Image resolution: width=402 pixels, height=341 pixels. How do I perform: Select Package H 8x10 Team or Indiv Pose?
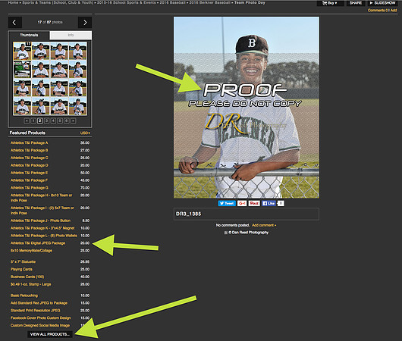point(42,198)
